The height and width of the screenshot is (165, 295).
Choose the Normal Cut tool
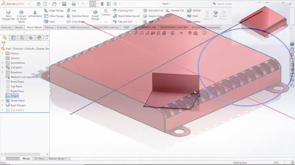(175, 11)
